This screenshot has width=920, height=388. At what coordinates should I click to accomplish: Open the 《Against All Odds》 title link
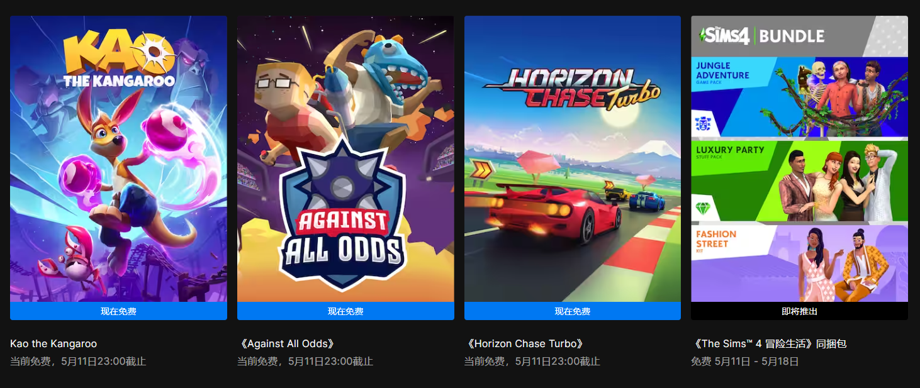[x=286, y=344]
